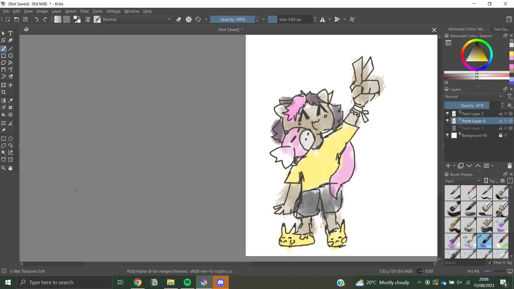Open layer properties button
The image size is (514, 289).
pyautogui.click(x=486, y=166)
